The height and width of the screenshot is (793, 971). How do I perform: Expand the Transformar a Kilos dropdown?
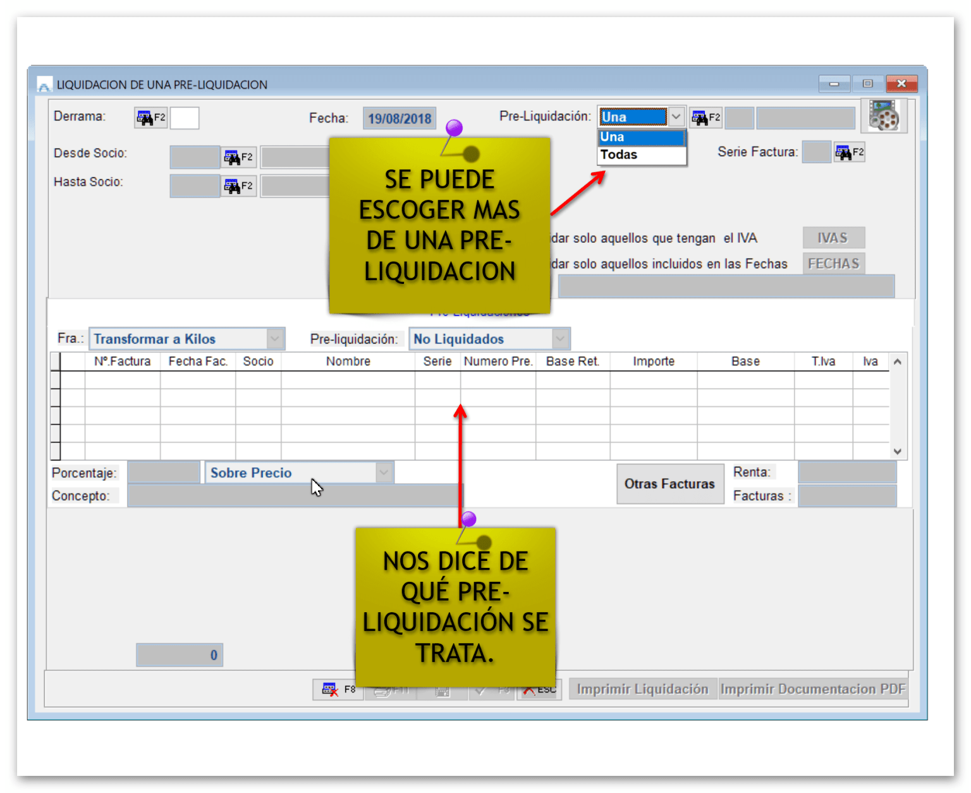274,338
